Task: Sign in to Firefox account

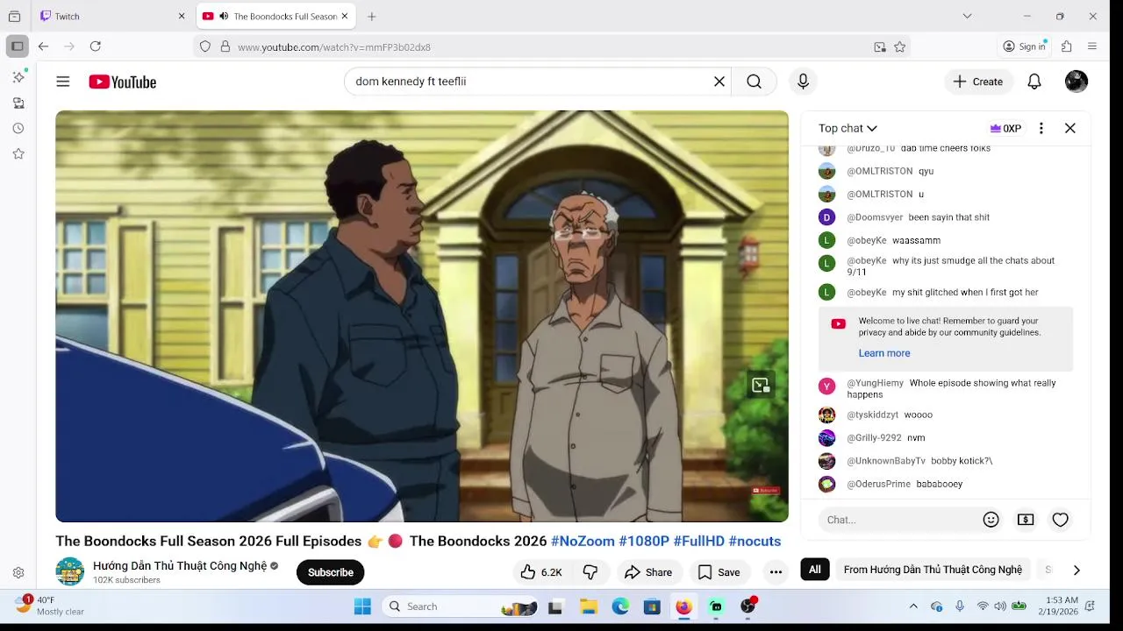Action: tap(1025, 46)
